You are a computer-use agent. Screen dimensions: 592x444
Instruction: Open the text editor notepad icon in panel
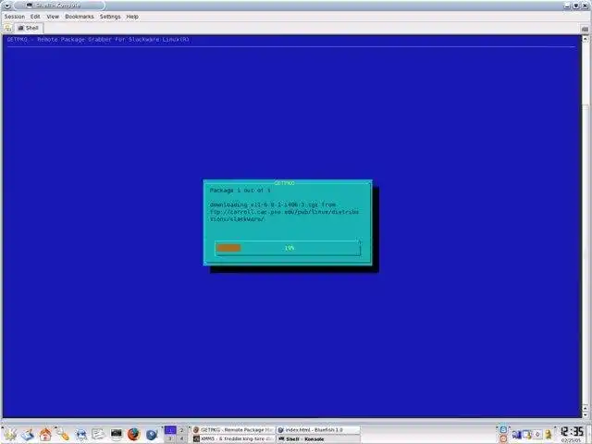point(98,434)
